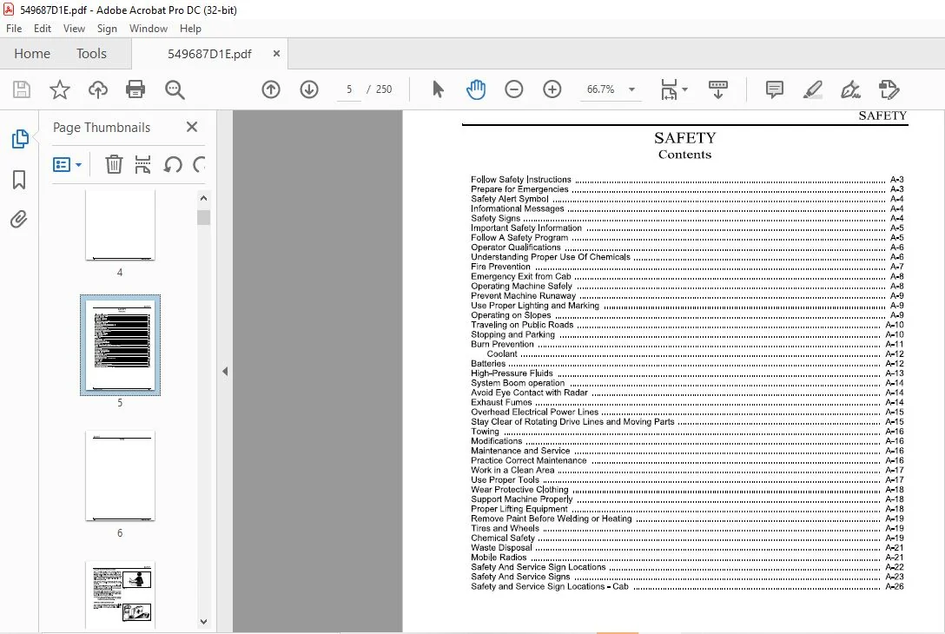Close the Page Thumbnails panel

192,127
